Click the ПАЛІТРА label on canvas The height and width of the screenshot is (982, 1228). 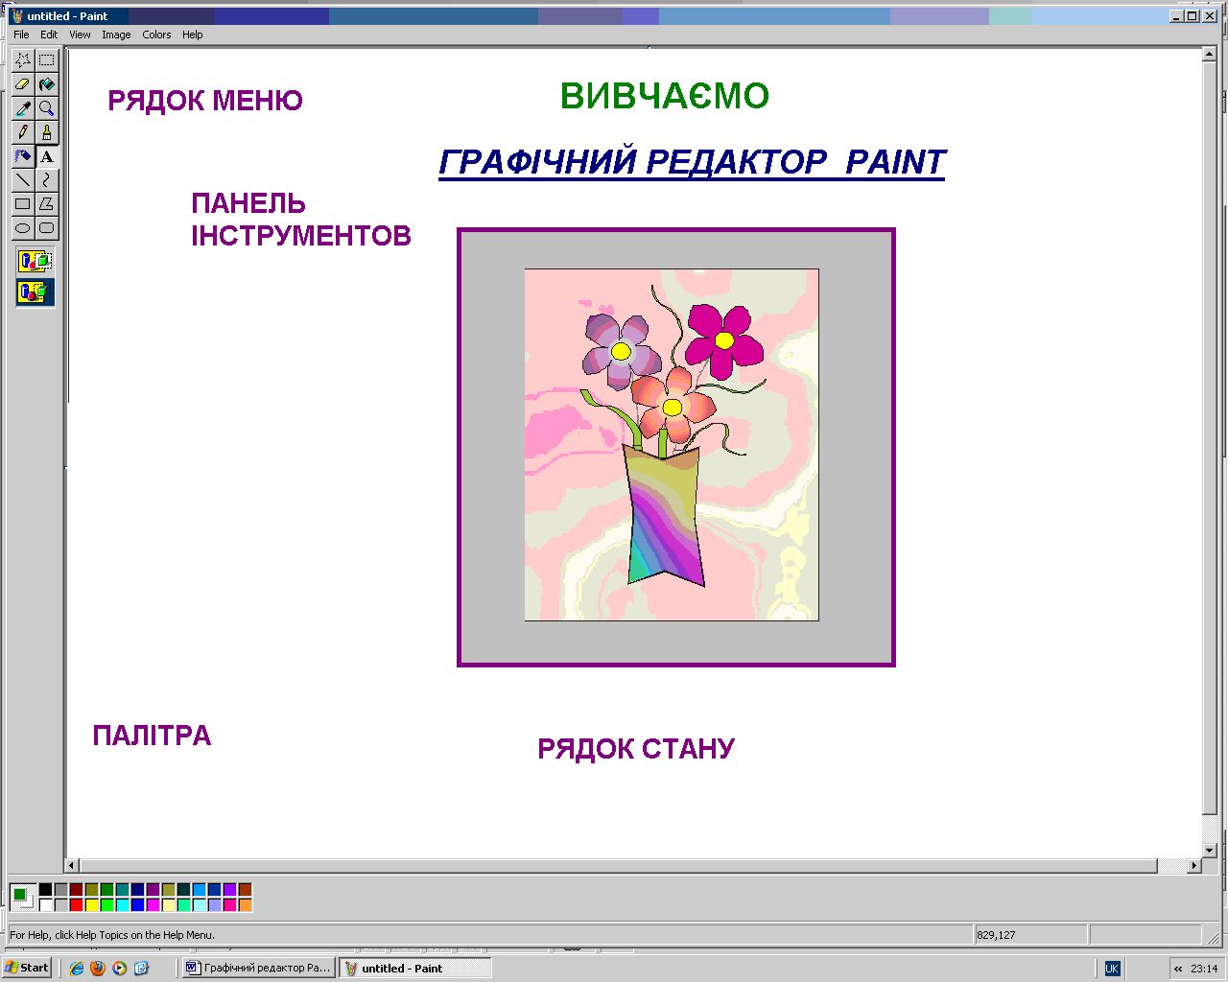tap(152, 736)
